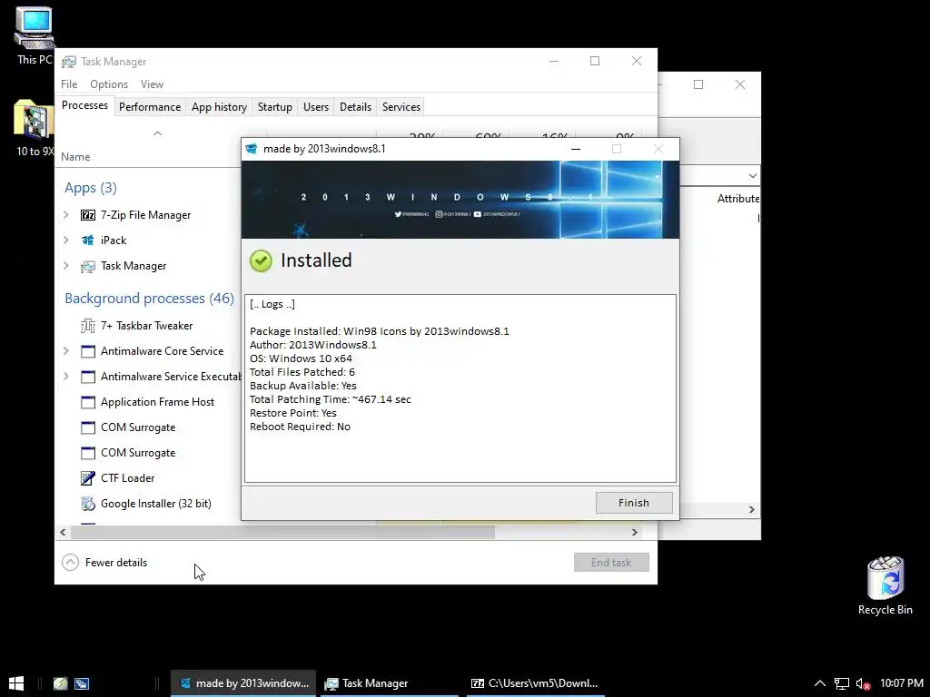930x697 pixels.
Task: Click the Name column header
Action: click(75, 156)
